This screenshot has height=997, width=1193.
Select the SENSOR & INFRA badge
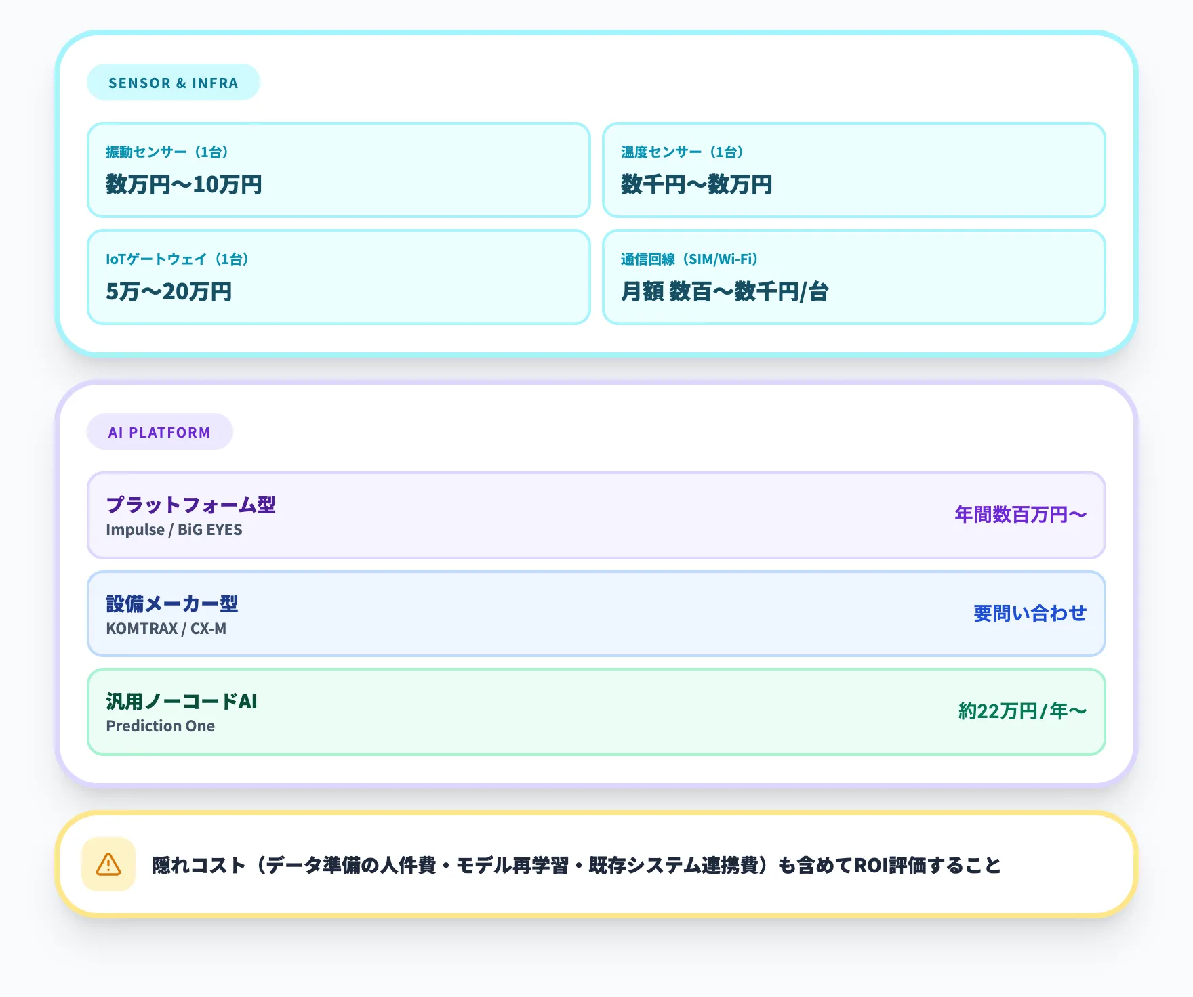[x=174, y=83]
